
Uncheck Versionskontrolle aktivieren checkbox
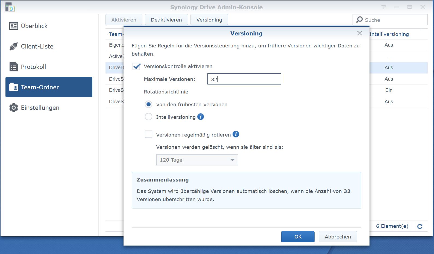(x=136, y=66)
